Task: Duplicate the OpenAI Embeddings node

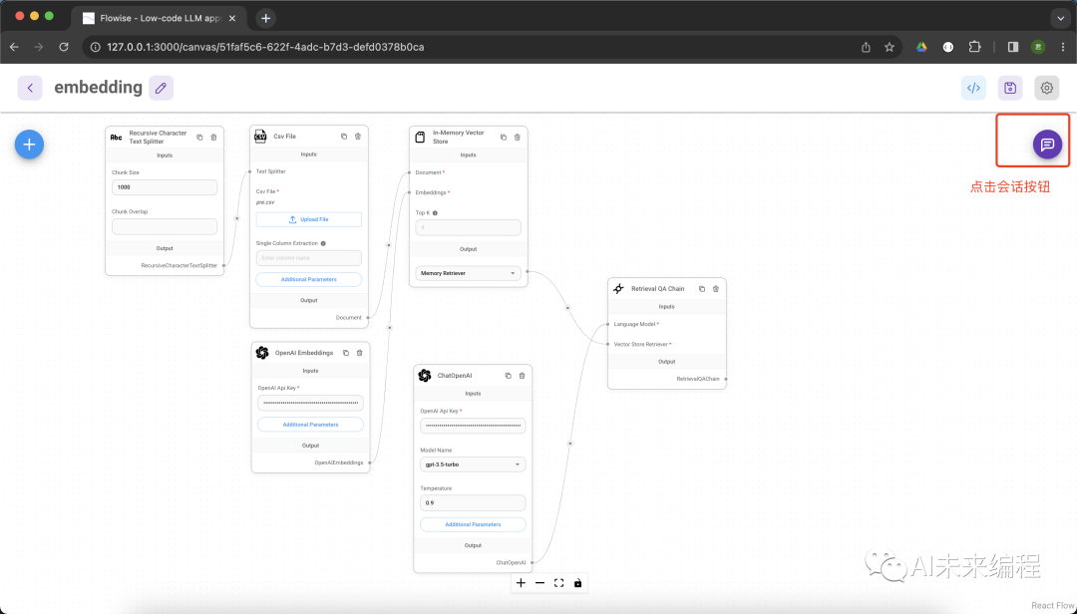Action: [x=345, y=353]
